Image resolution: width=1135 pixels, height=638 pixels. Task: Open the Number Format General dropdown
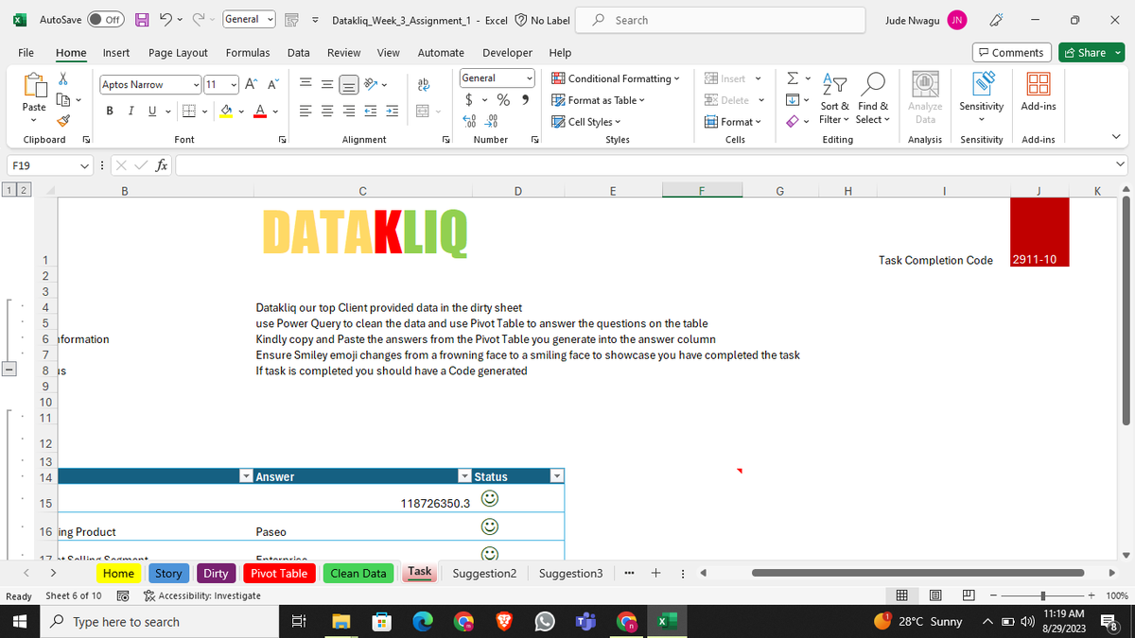coord(530,78)
